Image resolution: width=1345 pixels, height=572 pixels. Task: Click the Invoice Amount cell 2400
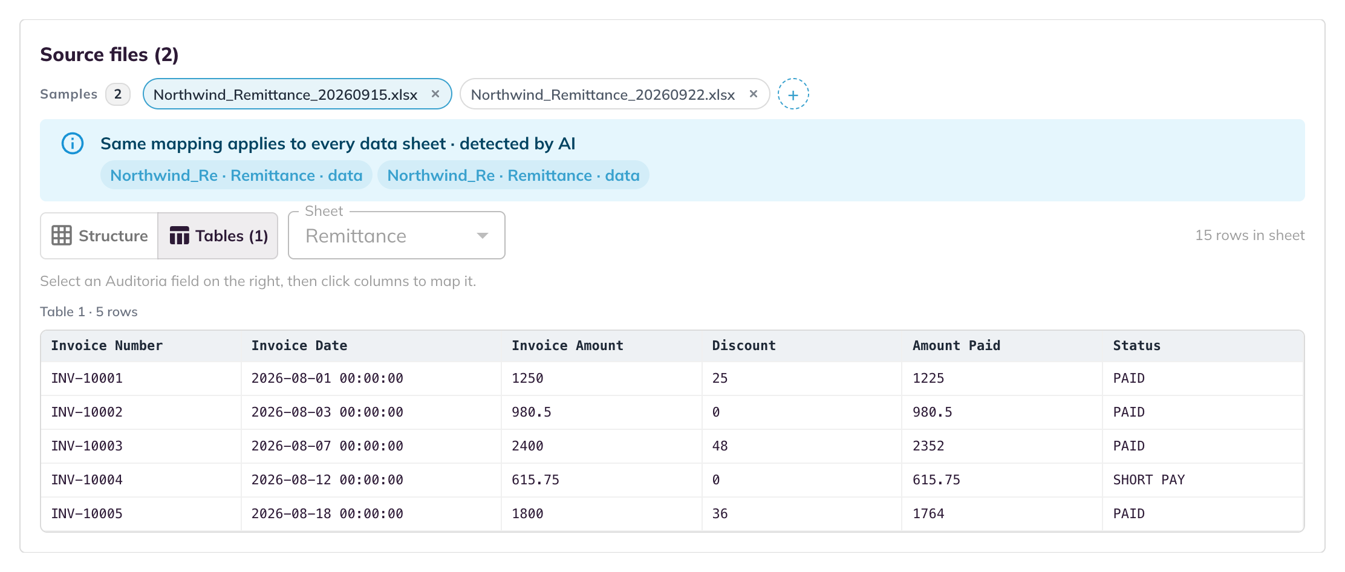pos(602,446)
